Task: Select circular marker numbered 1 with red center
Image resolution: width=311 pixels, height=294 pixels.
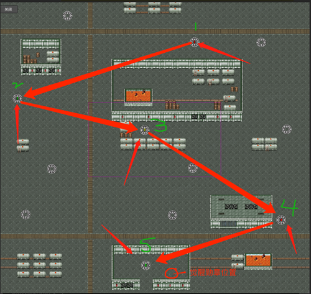Action: pyautogui.click(x=195, y=42)
